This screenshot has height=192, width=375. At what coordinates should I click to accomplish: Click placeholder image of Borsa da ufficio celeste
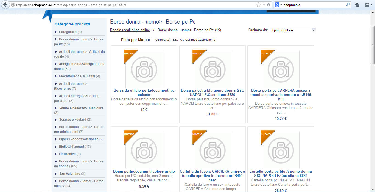[x=144, y=69]
